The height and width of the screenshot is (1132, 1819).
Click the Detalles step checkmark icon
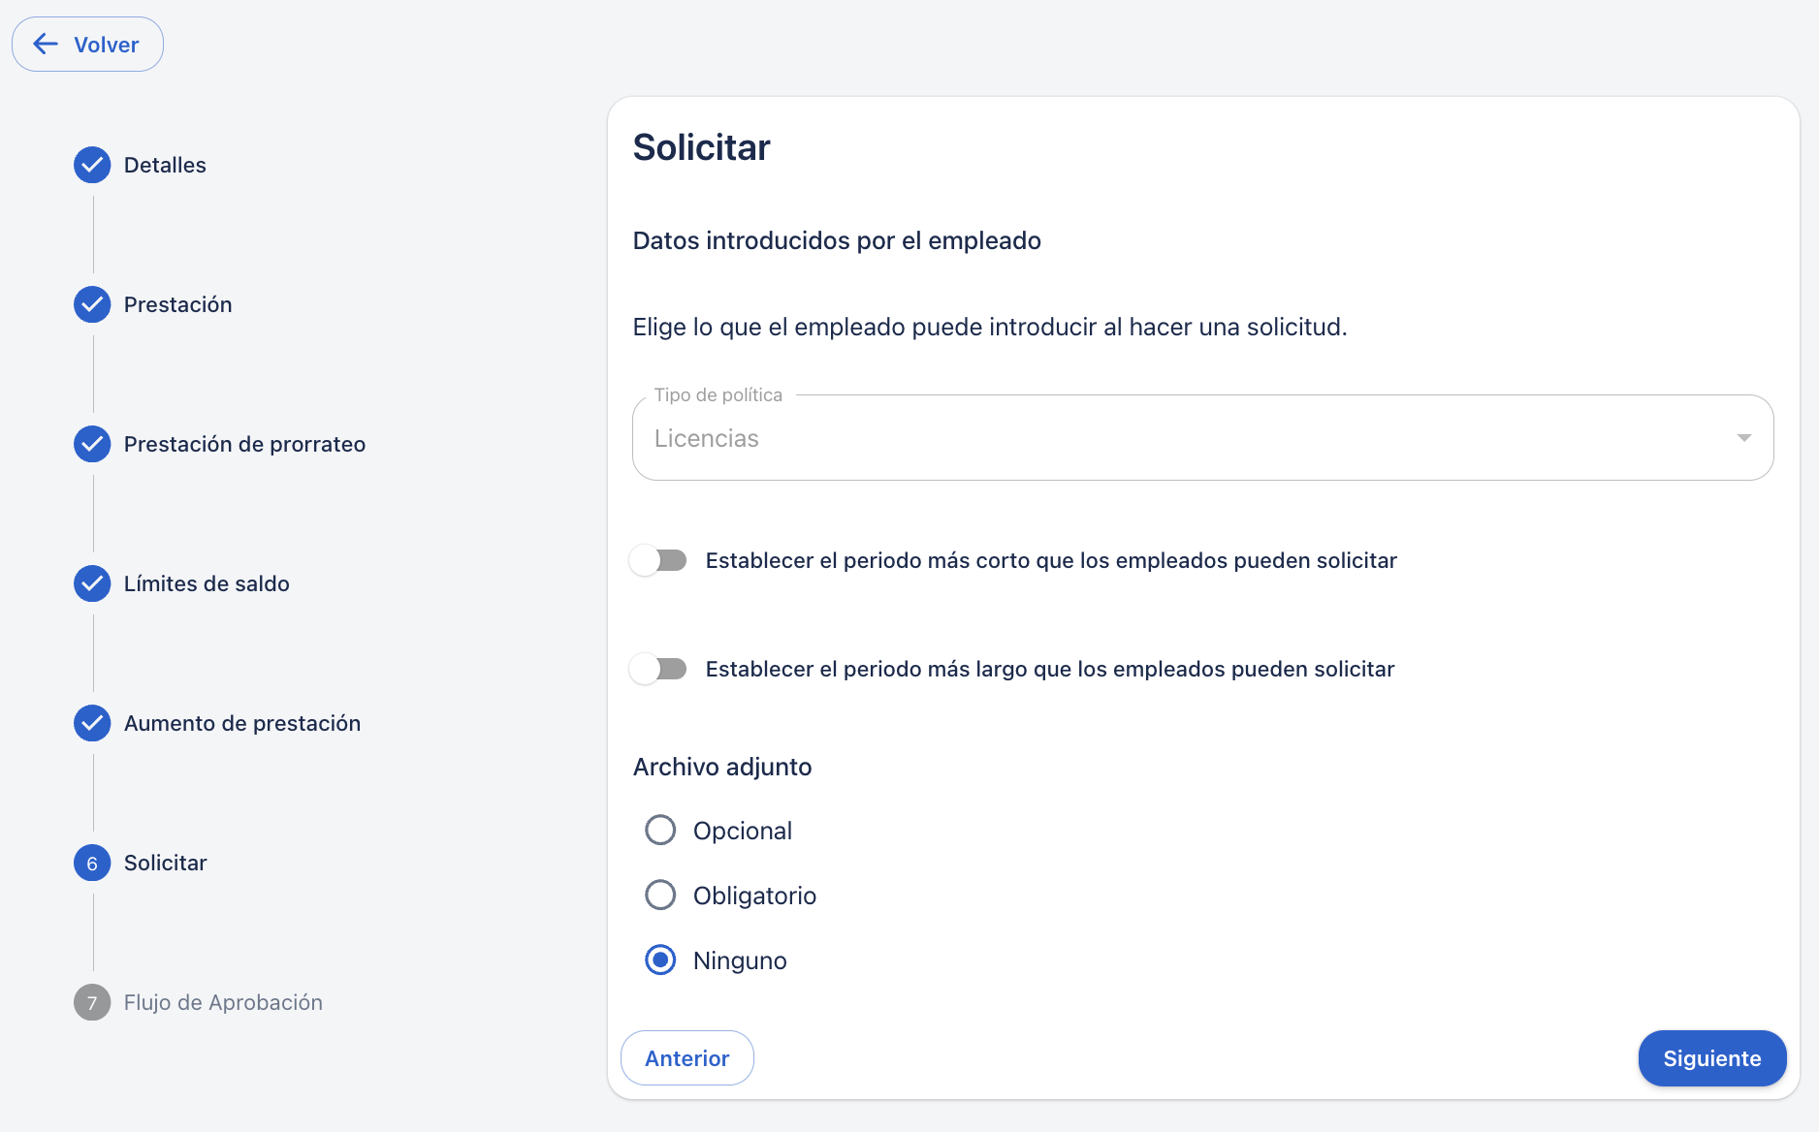(92, 165)
